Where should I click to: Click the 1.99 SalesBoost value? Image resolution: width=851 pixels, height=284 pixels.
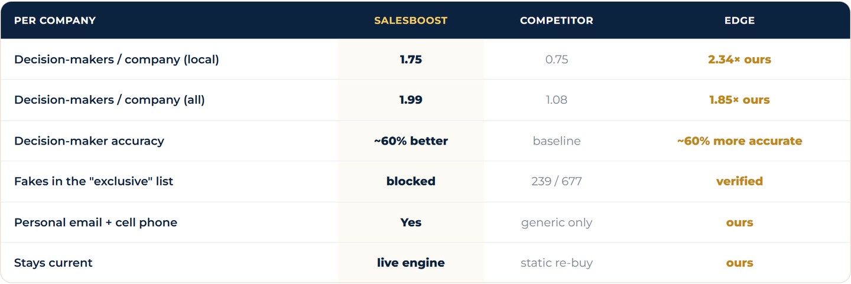tap(411, 100)
